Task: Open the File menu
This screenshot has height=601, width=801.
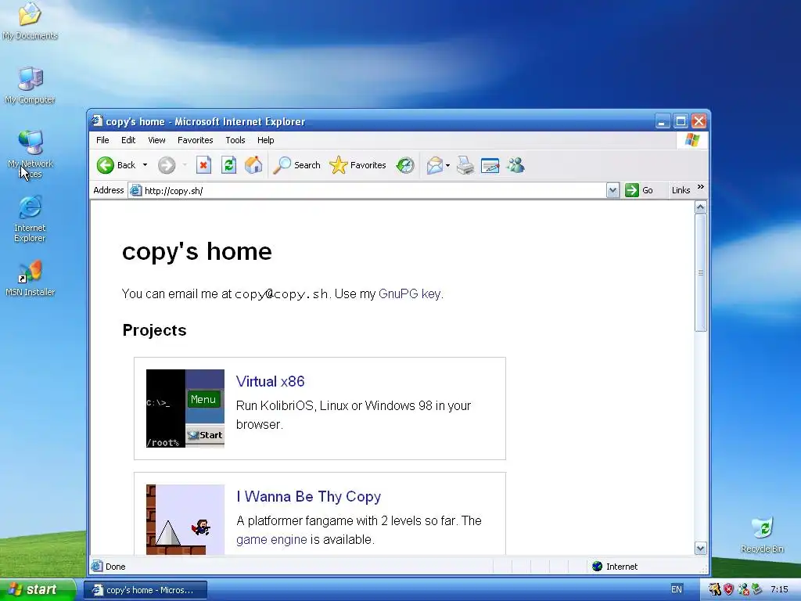Action: click(102, 140)
